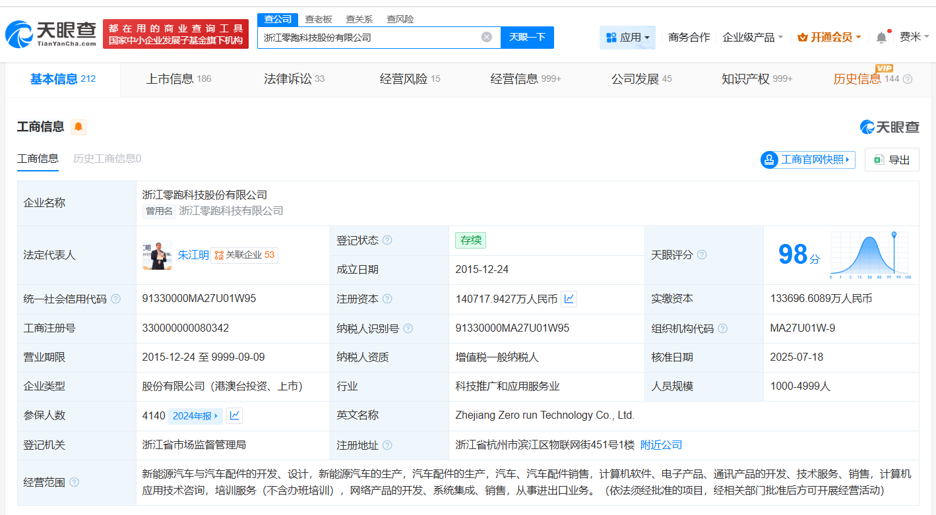Open the notification bell at top right
Viewport: 936px width, 515px height.
880,38
